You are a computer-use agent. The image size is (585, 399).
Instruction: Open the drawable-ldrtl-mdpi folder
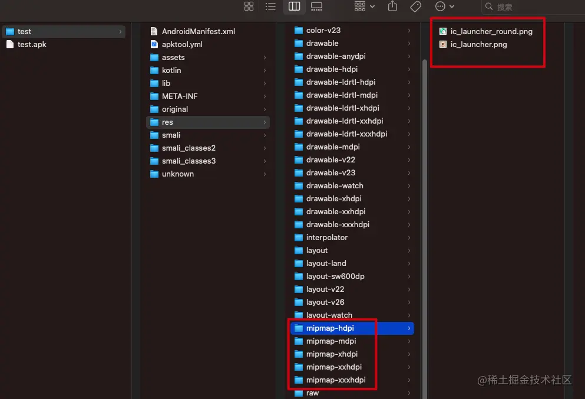[352, 95]
